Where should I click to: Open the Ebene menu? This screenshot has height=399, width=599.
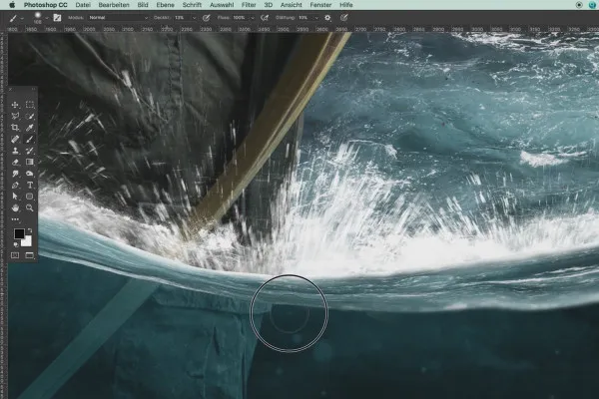click(165, 5)
